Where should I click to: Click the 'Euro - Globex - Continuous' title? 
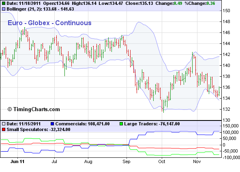[x=49, y=23]
